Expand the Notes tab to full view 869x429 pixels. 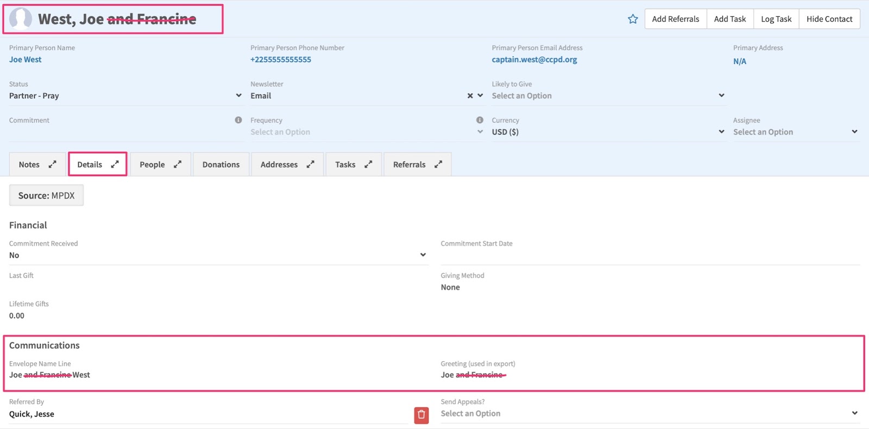(52, 164)
